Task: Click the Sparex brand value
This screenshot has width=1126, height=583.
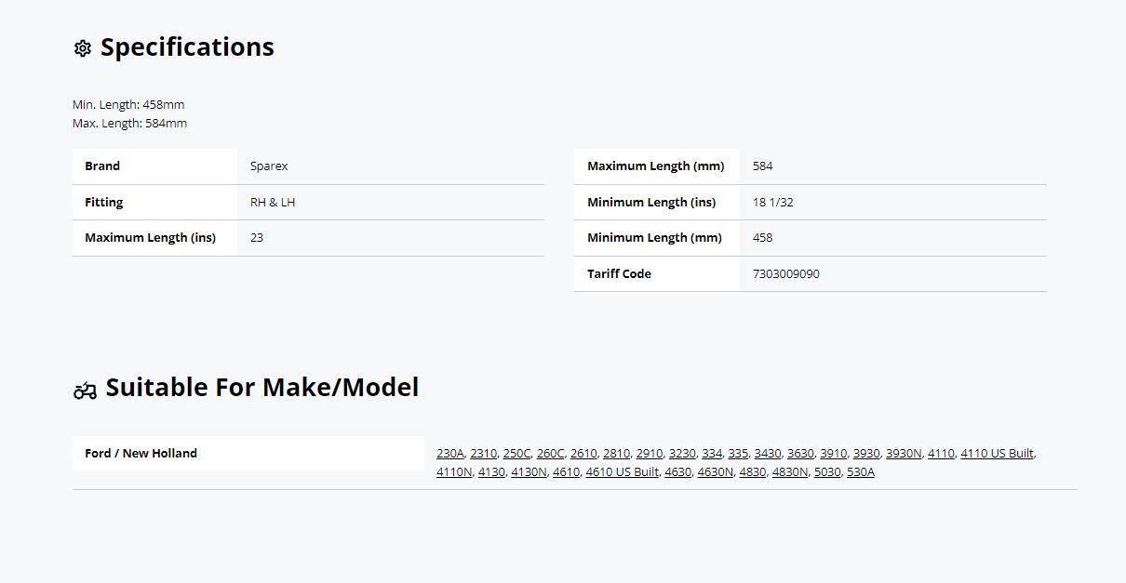Action: point(269,166)
